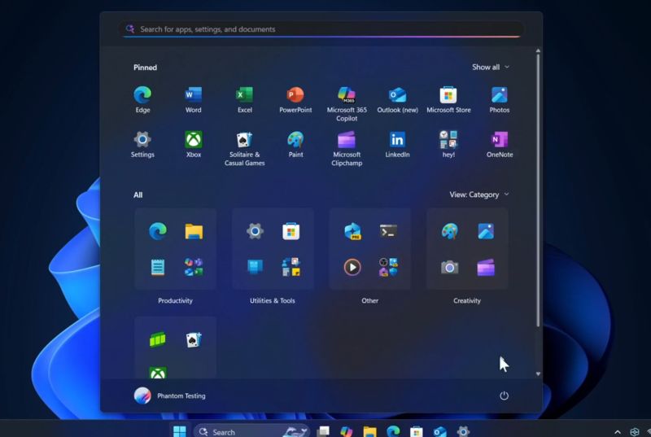This screenshot has height=437, width=651.
Task: Open pinned Microsoft Clipchamp app
Action: (x=347, y=149)
